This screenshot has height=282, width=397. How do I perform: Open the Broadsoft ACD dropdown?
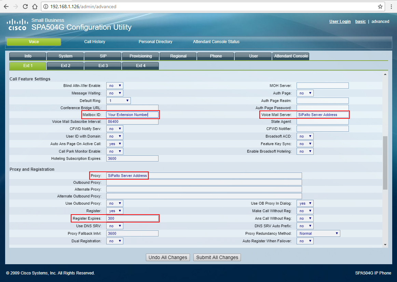coord(305,136)
